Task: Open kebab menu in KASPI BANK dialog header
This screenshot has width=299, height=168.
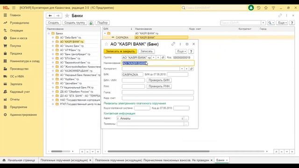Action: [x=180, y=44]
